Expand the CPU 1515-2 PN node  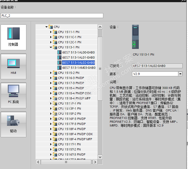click(x=51, y=73)
